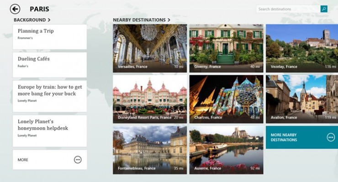Open the Planning a Trip article
The height and width of the screenshot is (182, 338).
click(50, 37)
